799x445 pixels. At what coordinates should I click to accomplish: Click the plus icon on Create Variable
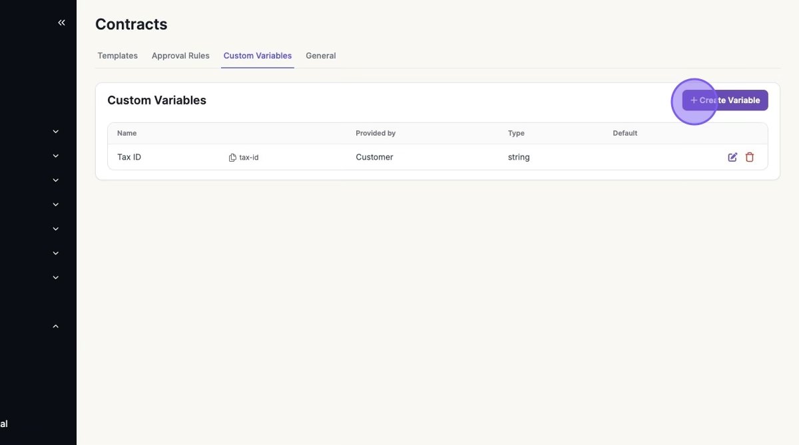694,100
